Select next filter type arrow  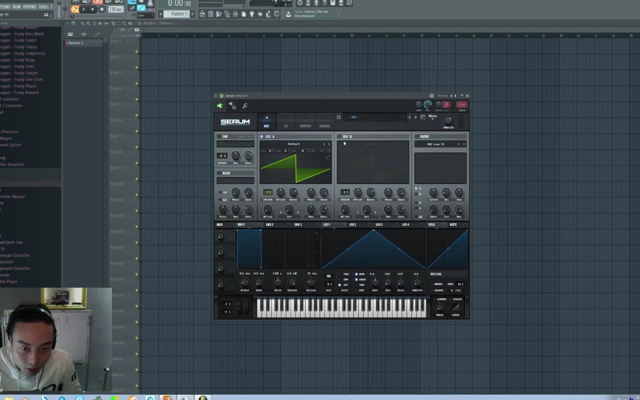point(464,144)
